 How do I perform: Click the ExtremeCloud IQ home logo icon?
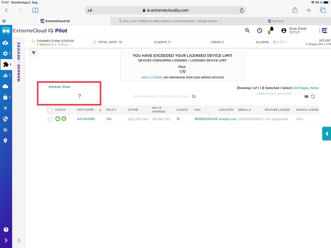(6, 31)
